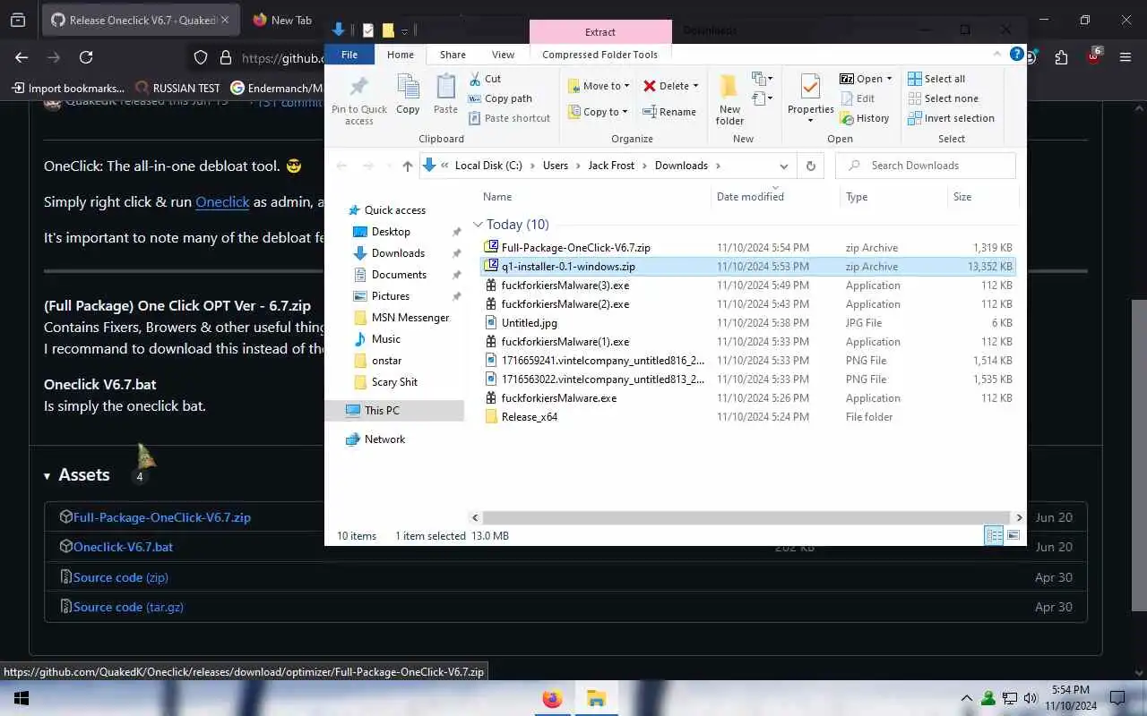Open Windows Start menu

click(21, 698)
